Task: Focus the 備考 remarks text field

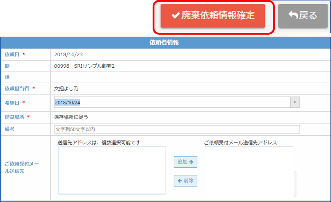Action: (177, 129)
